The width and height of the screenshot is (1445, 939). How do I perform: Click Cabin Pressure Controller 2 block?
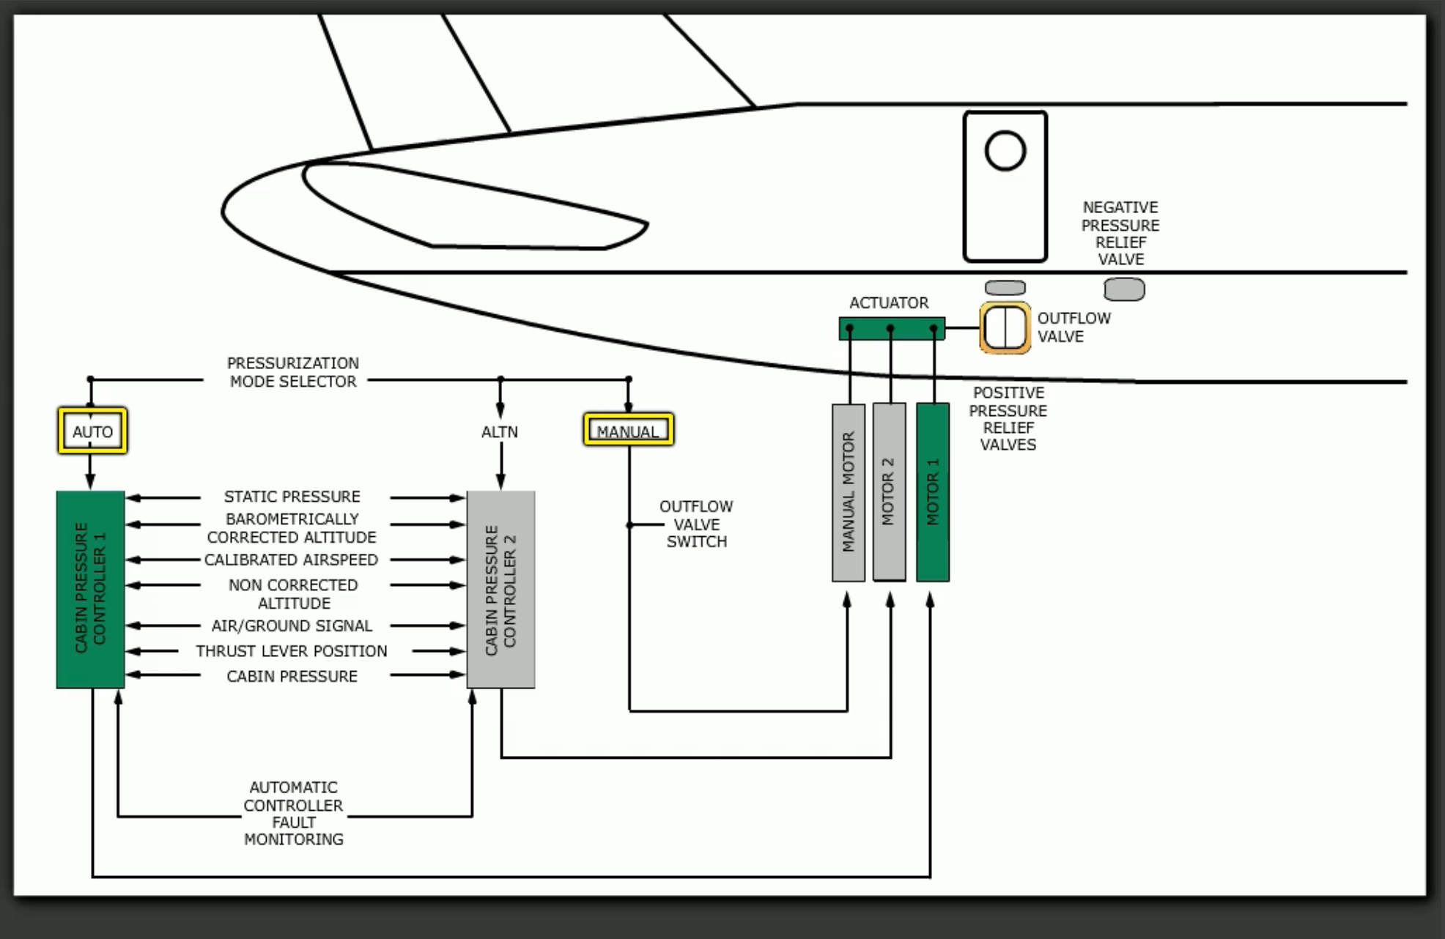pos(501,589)
